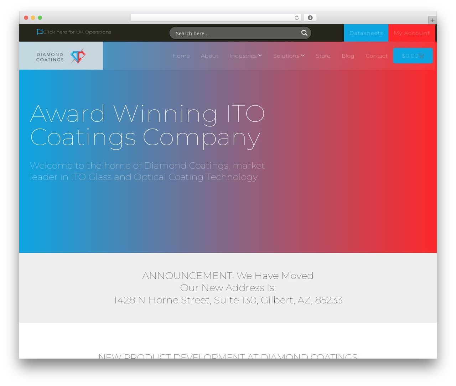
Task: Click the Our New Address Is text
Action: (x=228, y=288)
